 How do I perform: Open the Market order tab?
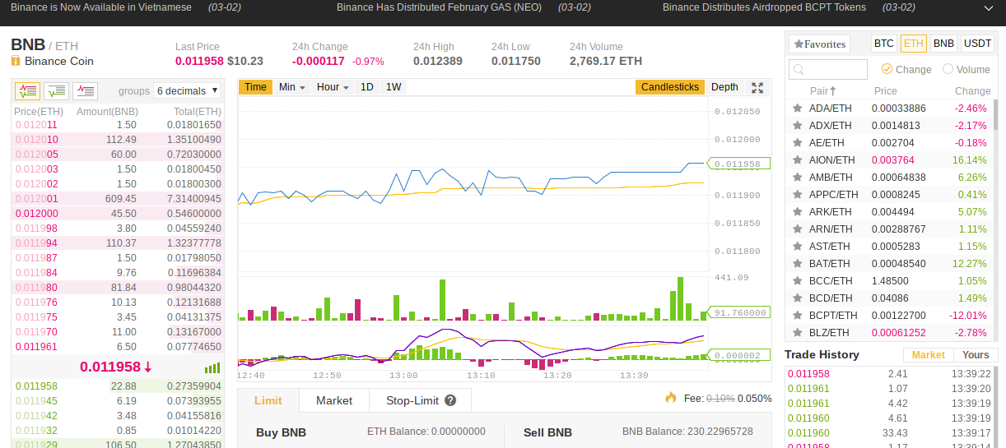333,400
